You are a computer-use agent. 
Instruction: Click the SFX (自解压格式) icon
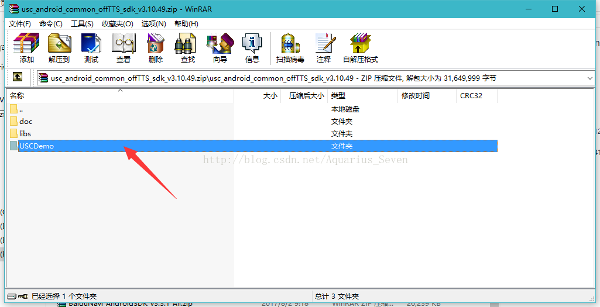[x=361, y=48]
